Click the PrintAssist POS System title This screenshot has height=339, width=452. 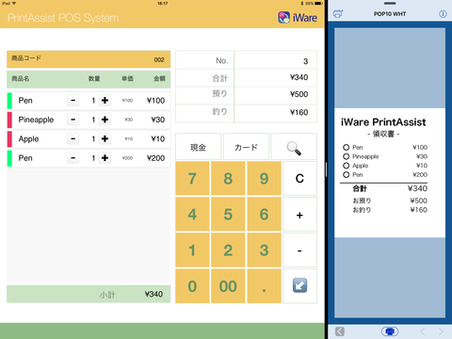point(63,18)
